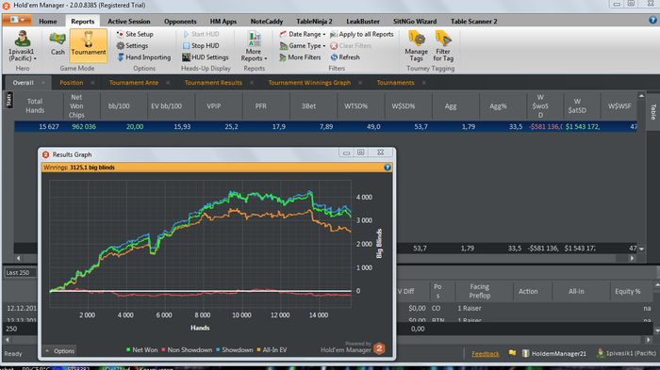Expand the Results Graph Options panel
660x370 pixels.
pyautogui.click(x=59, y=350)
